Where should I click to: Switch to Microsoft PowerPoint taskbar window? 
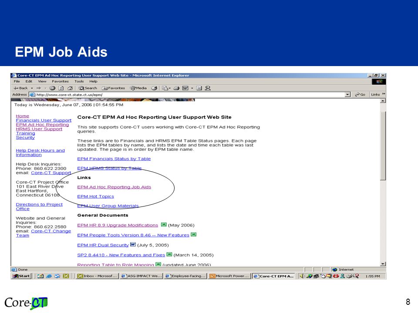pos(229,276)
